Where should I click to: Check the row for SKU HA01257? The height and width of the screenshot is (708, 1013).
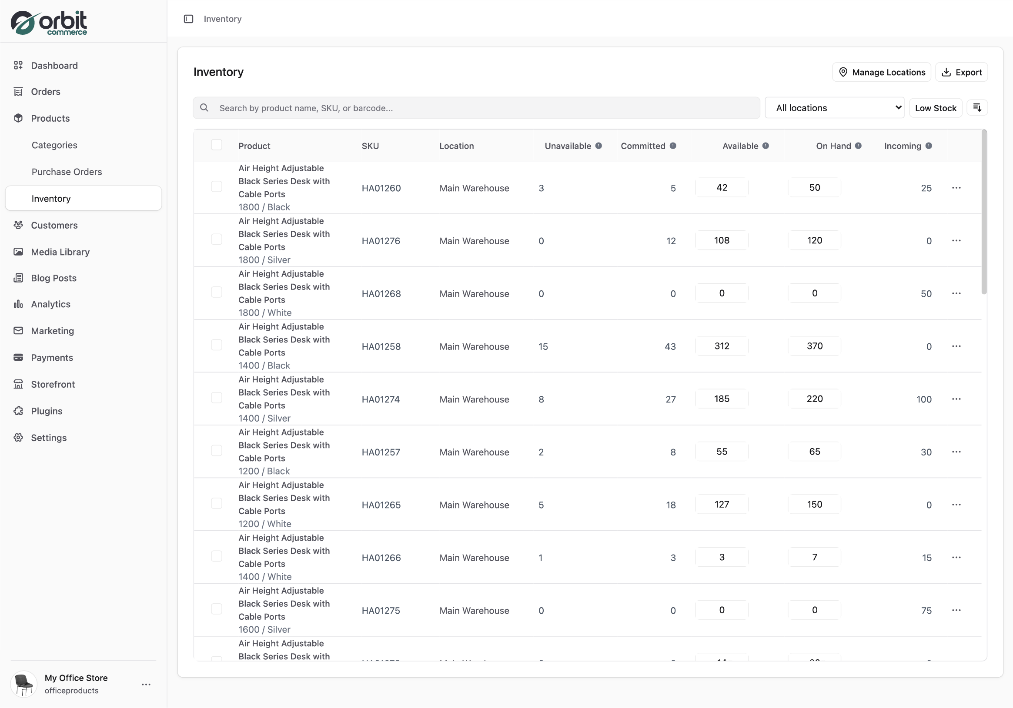click(216, 451)
